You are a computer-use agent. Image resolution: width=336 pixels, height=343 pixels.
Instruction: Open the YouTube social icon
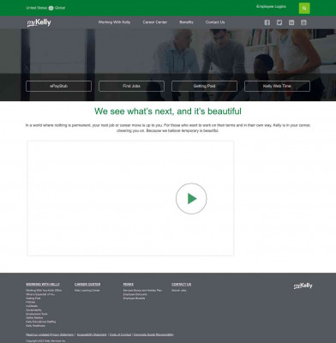click(303, 22)
